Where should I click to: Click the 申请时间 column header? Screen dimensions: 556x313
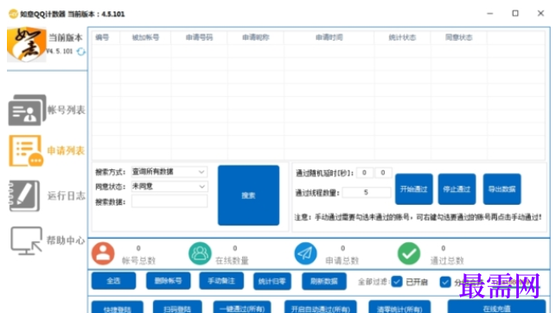coord(329,37)
